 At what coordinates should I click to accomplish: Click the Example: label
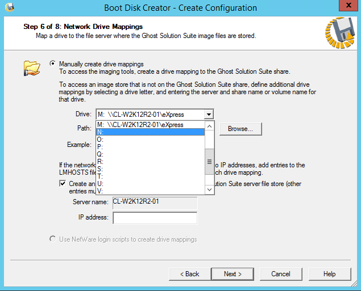click(x=79, y=145)
